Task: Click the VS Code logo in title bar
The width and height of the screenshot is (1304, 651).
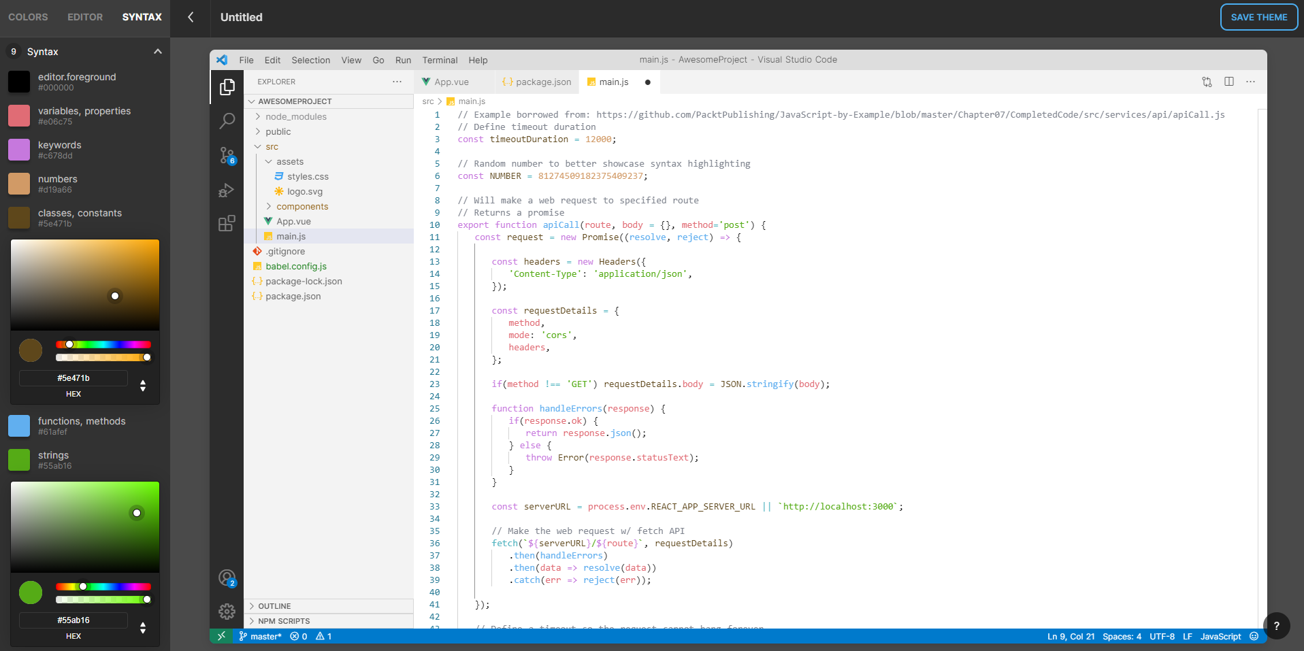Action: click(222, 60)
